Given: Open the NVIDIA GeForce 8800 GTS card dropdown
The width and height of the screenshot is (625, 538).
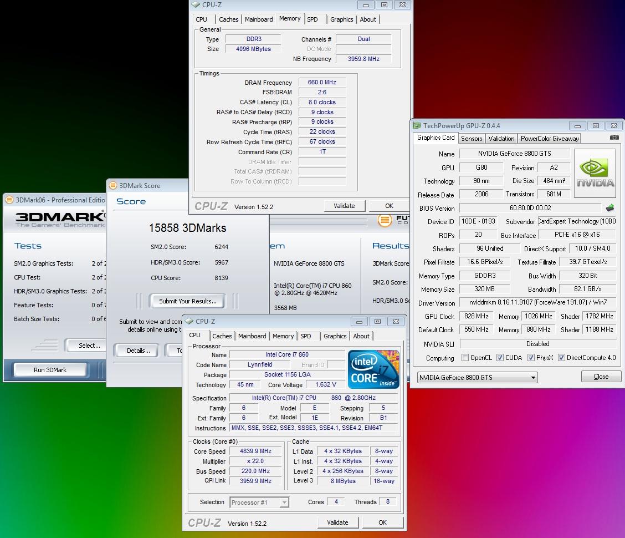Looking at the screenshot, I should (477, 378).
